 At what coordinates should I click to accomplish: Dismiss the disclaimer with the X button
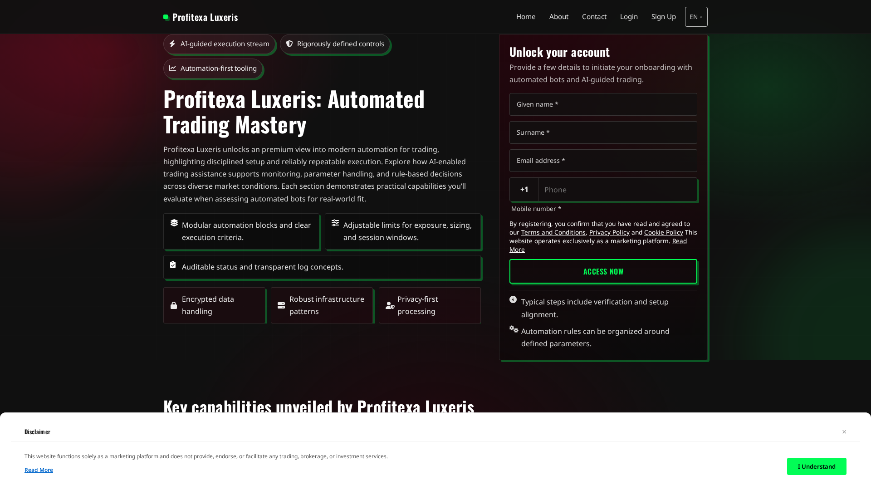(x=844, y=432)
